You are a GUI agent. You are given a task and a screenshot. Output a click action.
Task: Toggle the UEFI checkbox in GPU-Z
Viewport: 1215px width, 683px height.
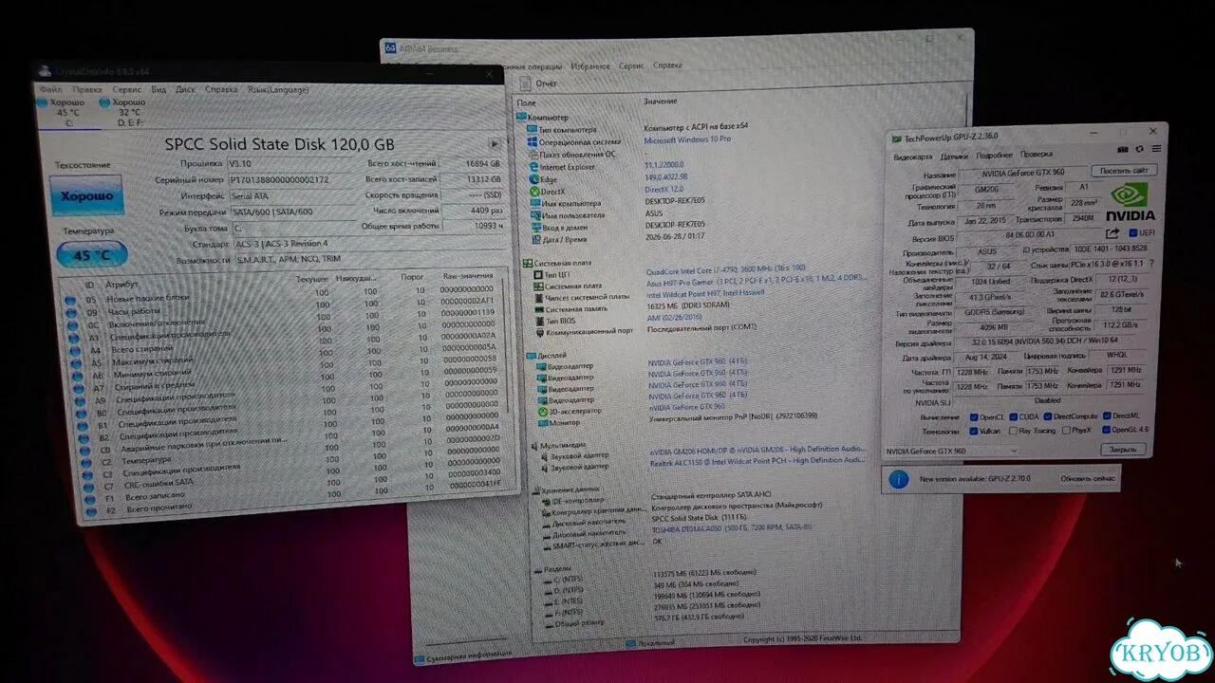click(1131, 233)
